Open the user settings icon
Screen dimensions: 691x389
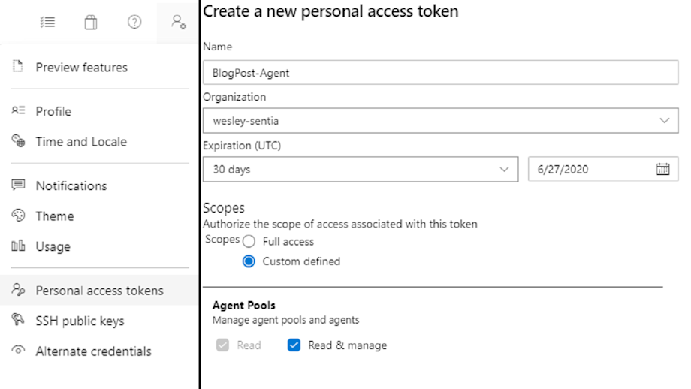click(179, 22)
